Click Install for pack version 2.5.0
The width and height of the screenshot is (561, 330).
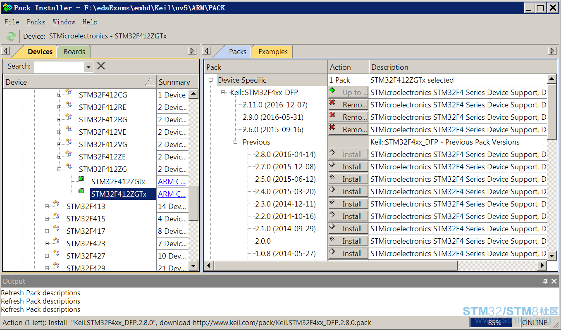[x=348, y=179]
